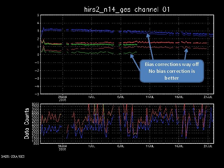Click the "GrADS: COLA/IGES" footer text
This screenshot has height=168, width=224.
[13, 156]
